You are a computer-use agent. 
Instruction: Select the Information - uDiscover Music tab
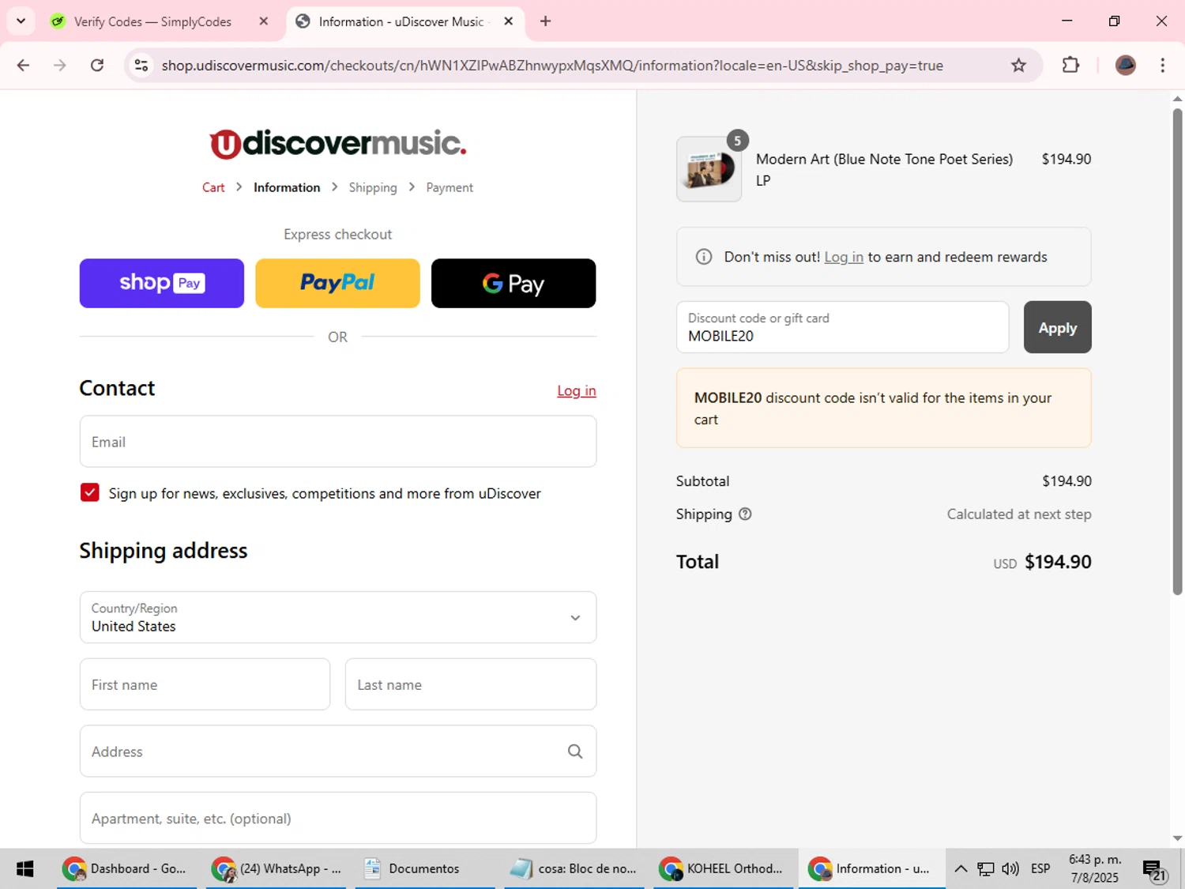[401, 21]
